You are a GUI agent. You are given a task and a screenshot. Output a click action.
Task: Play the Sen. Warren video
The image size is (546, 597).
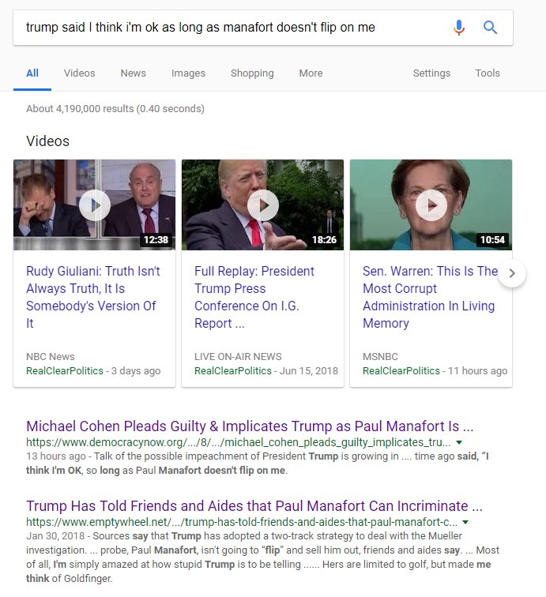[431, 205]
